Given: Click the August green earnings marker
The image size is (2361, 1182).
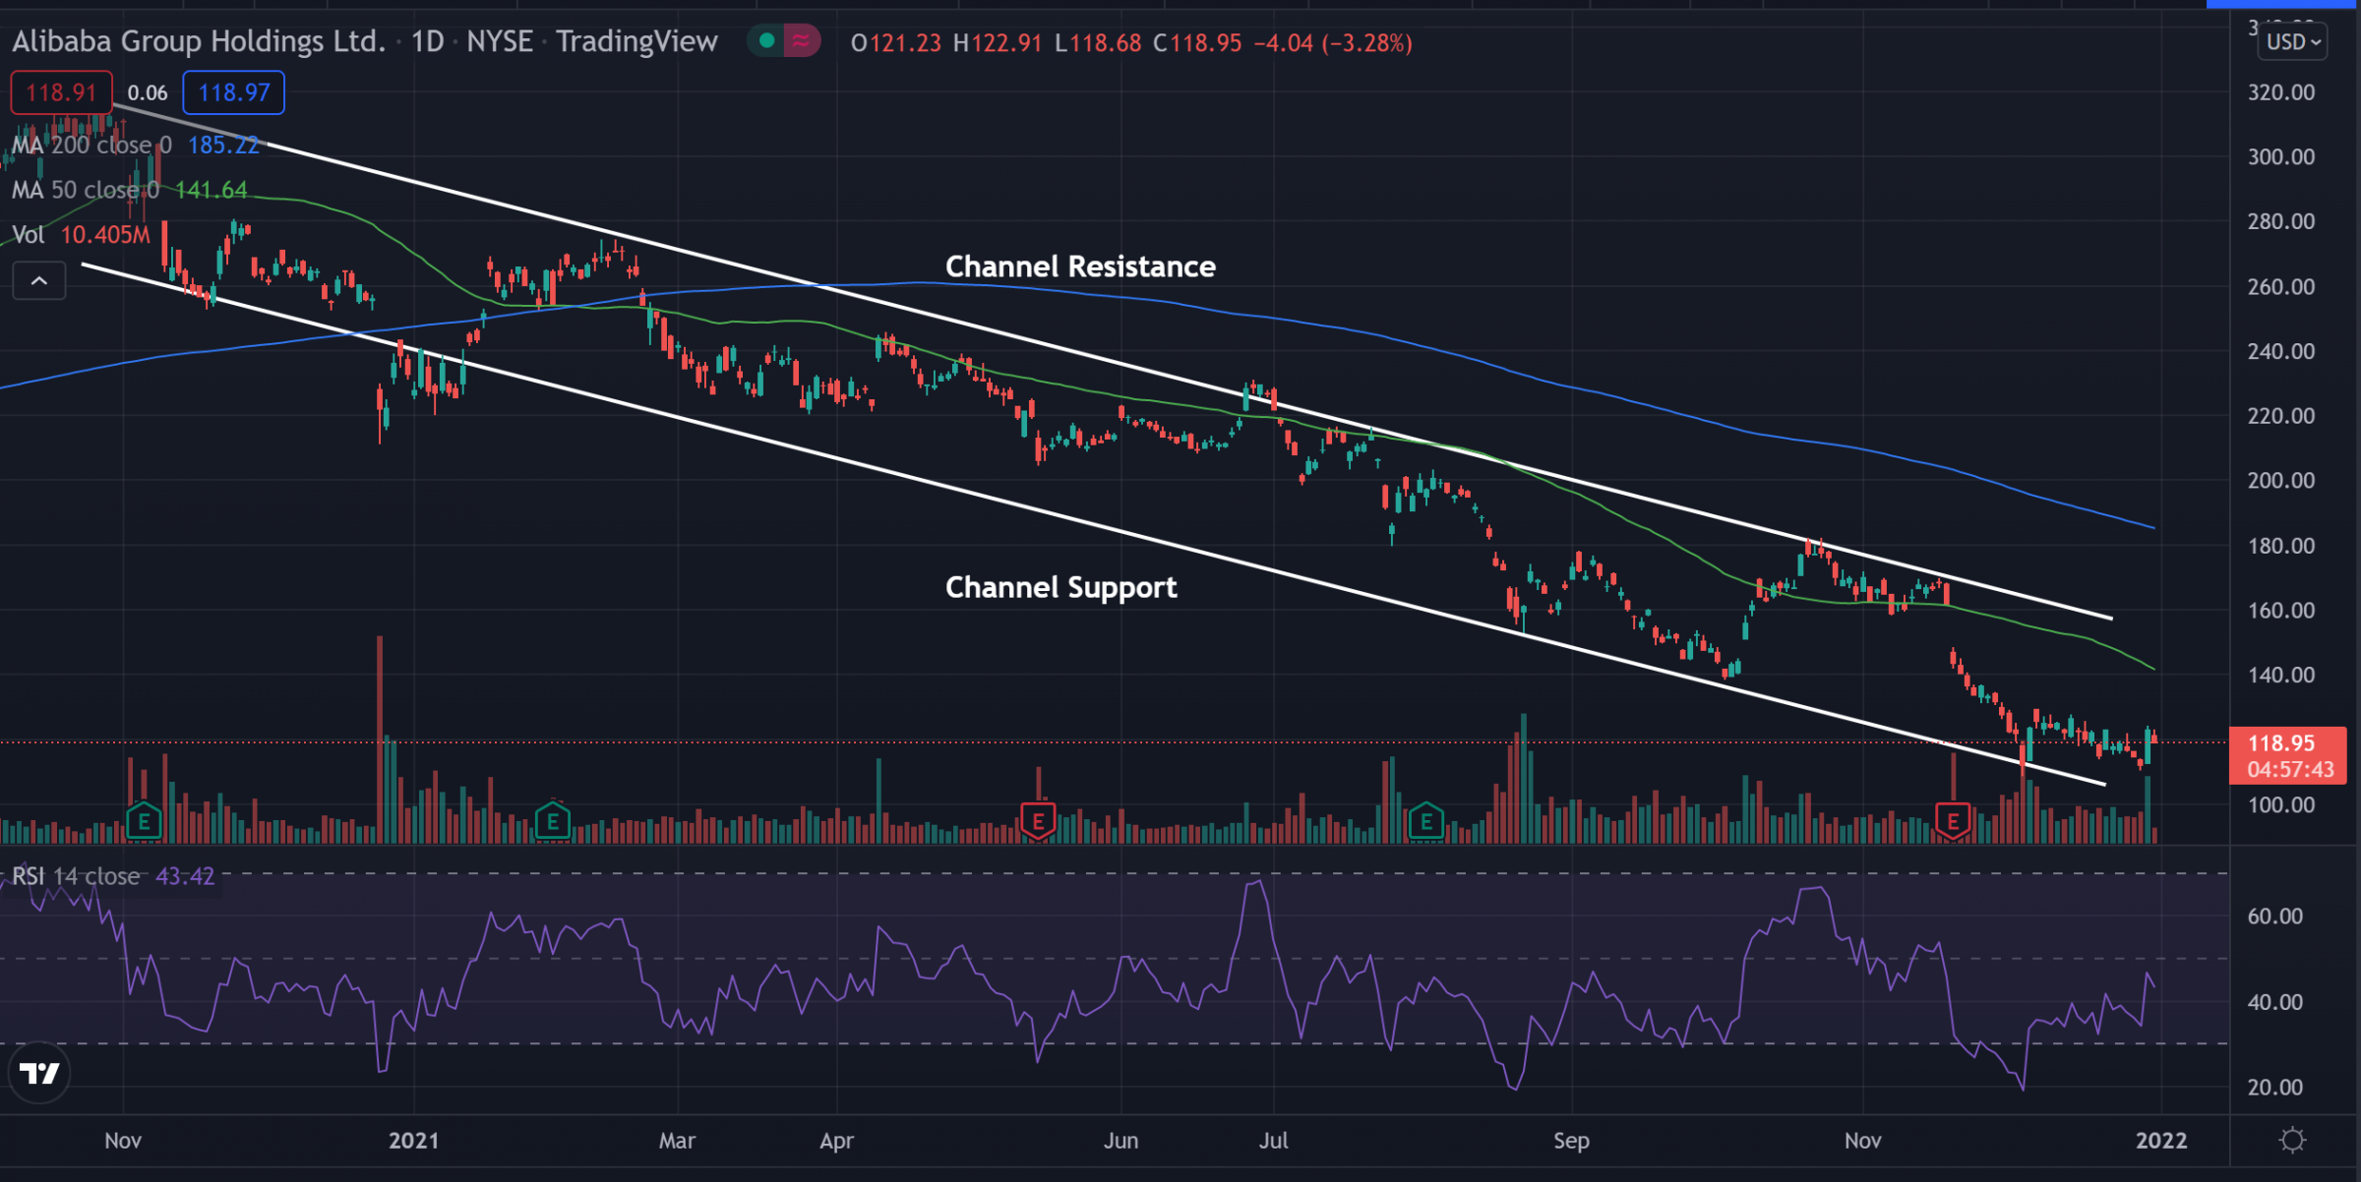Looking at the screenshot, I should 1425,820.
